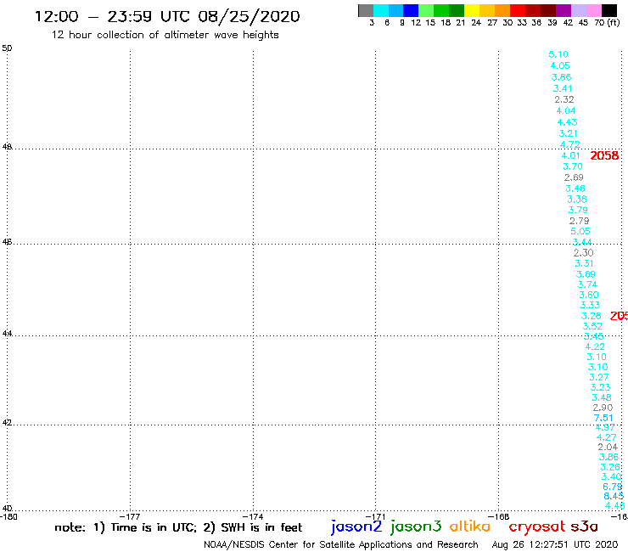Screen dimensions: 628x552
Task: Select the 3.21 wave height value
Action: tap(569, 133)
